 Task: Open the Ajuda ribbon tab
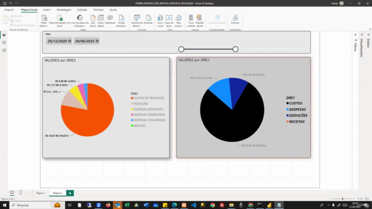pos(113,10)
